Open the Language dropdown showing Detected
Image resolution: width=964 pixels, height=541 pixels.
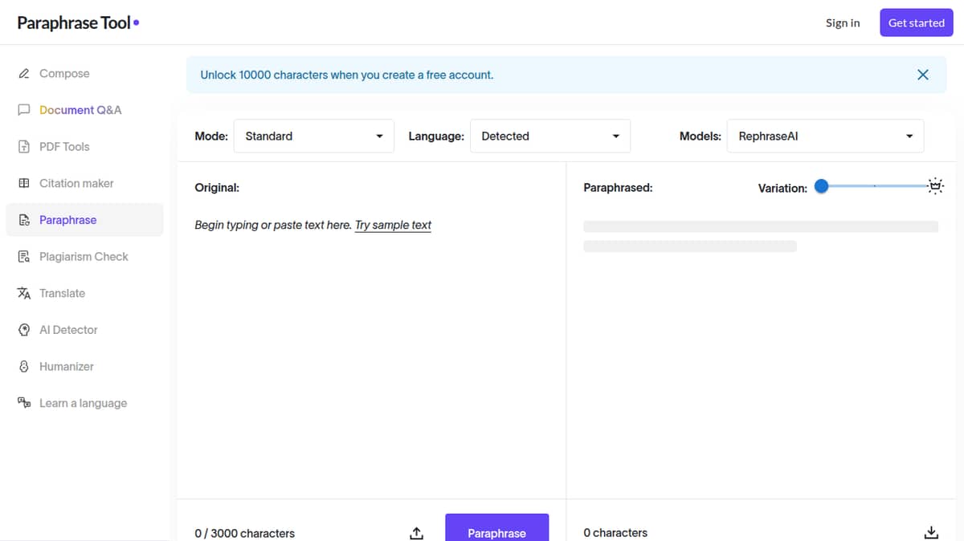(x=550, y=136)
